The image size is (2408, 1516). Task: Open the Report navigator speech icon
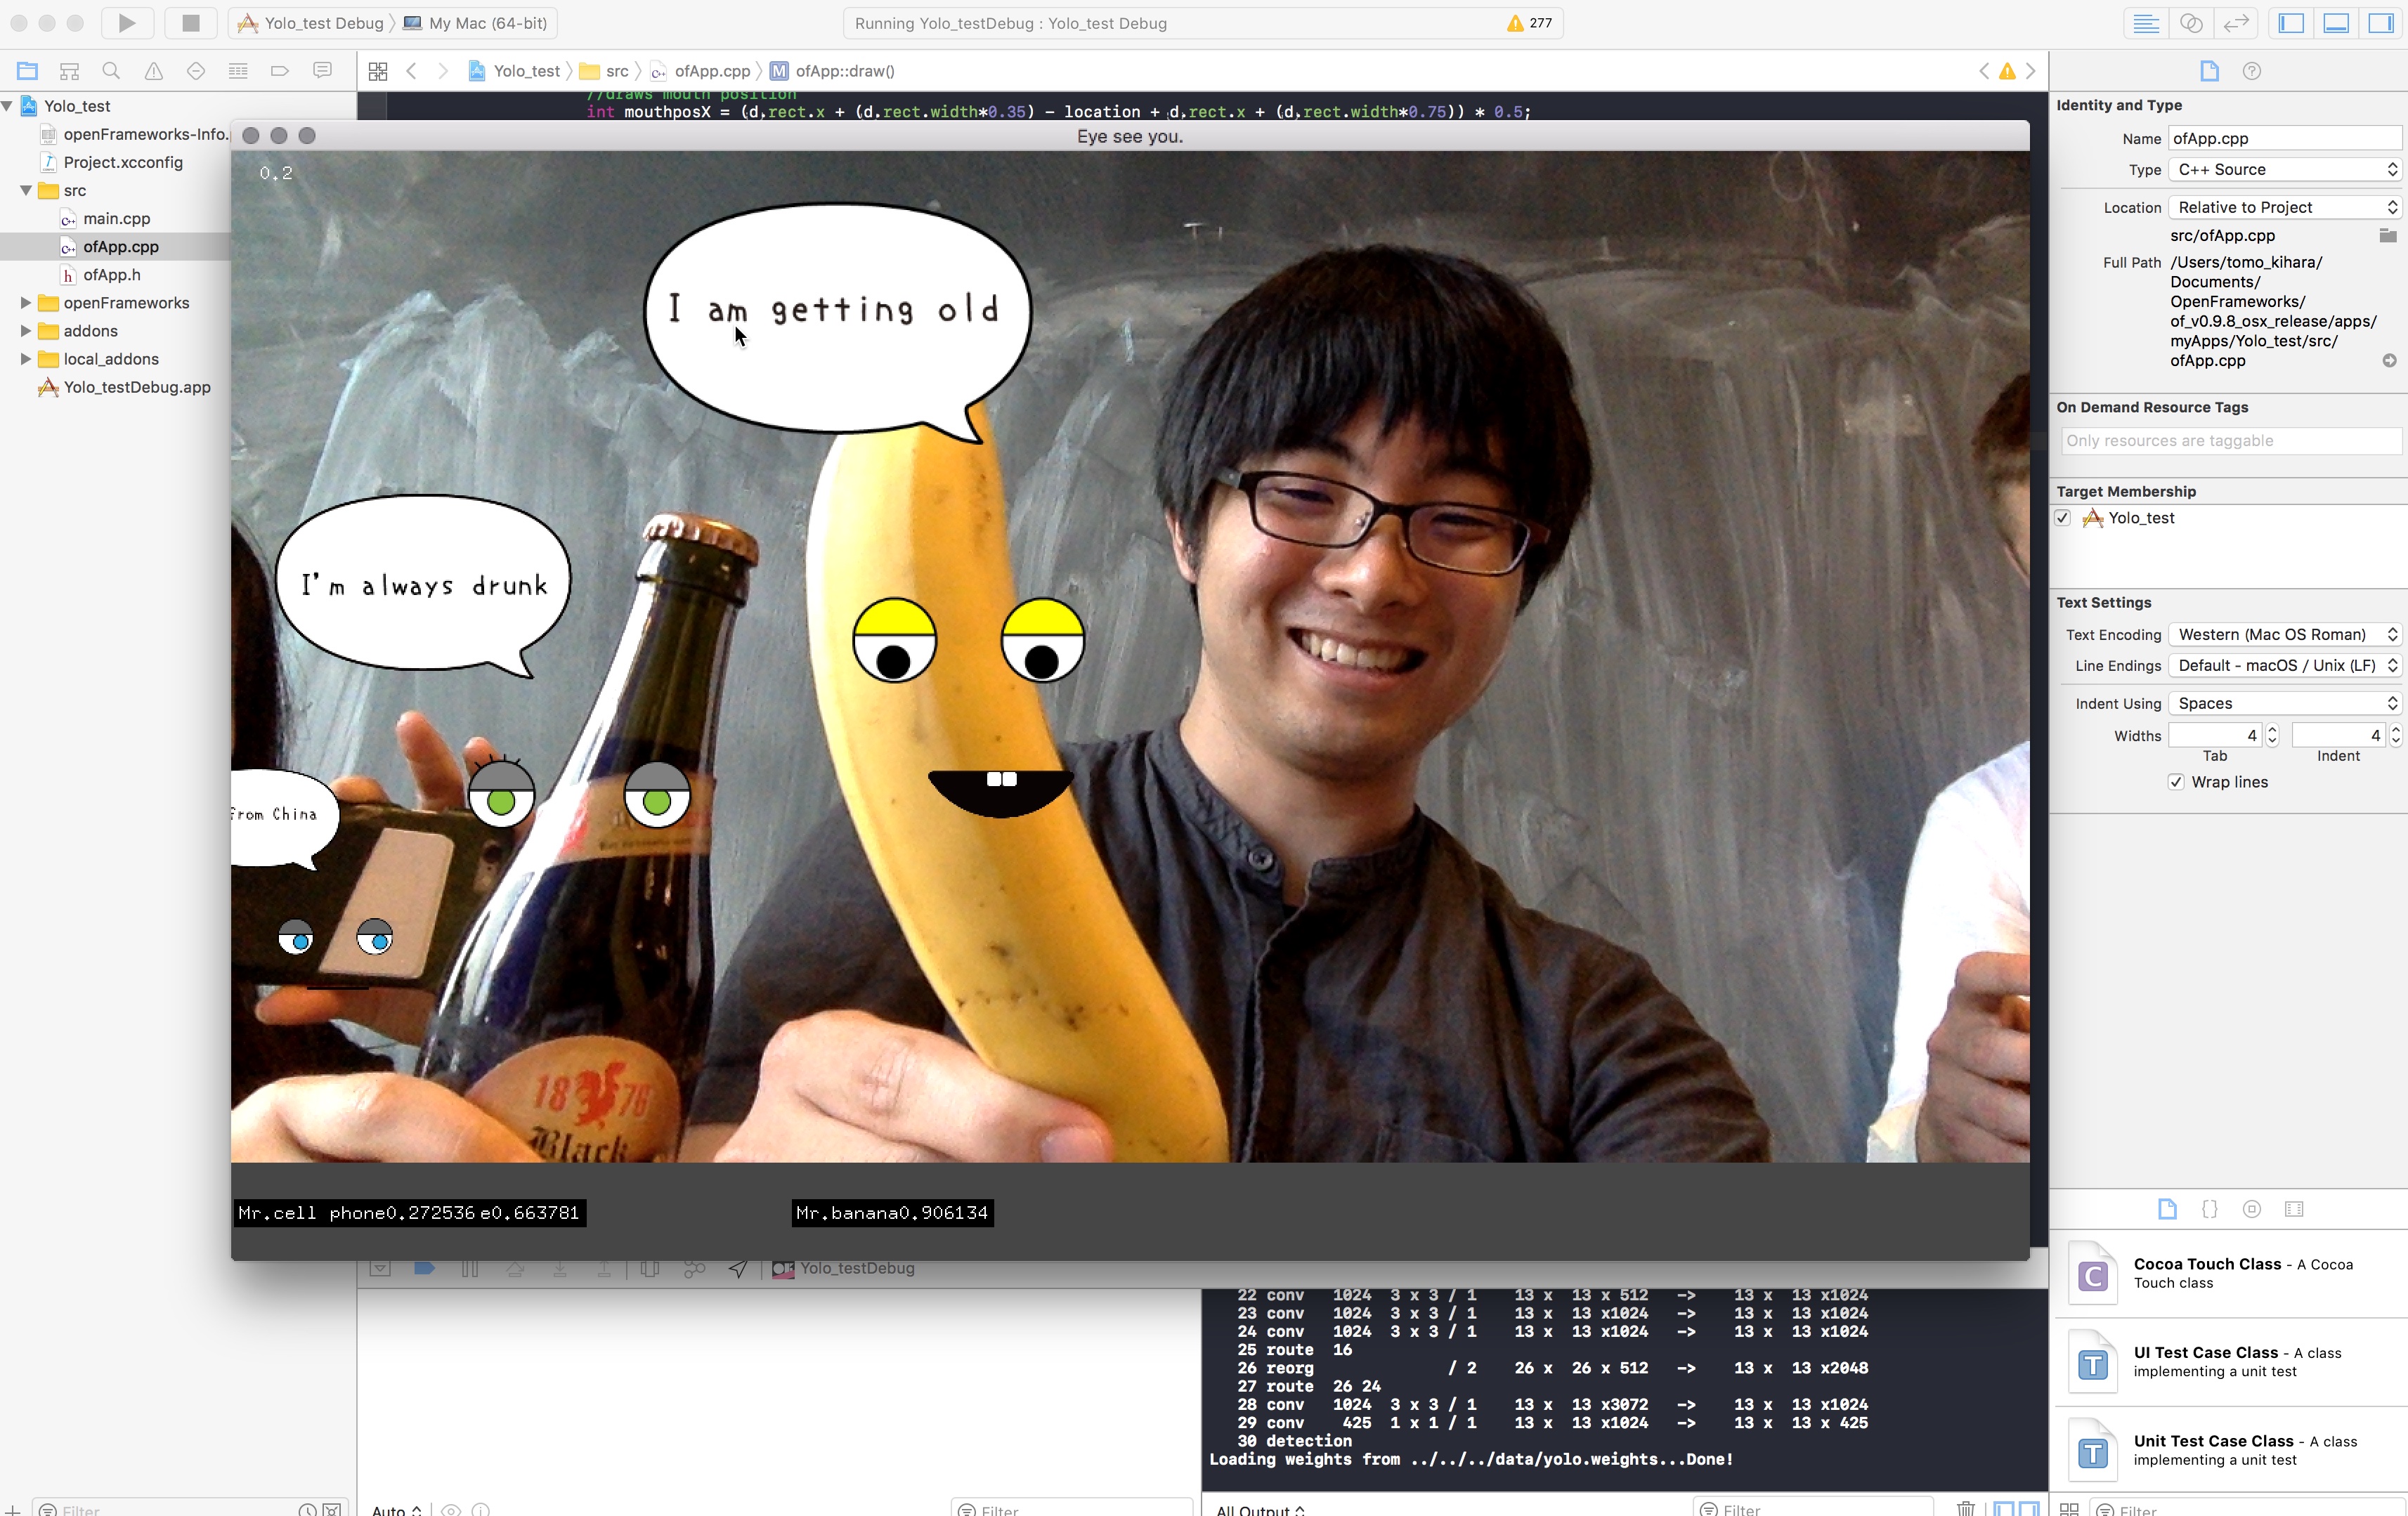[322, 71]
